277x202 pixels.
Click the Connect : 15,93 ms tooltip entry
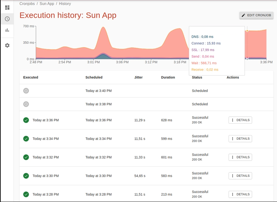(206, 43)
